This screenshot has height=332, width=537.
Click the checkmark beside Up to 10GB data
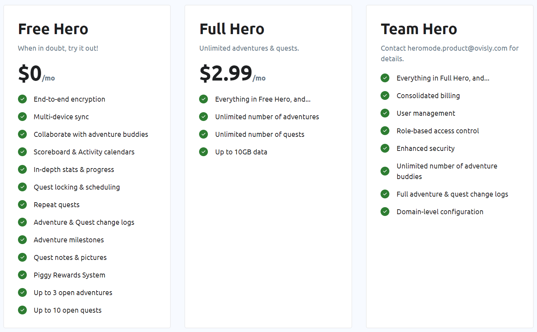tap(204, 152)
